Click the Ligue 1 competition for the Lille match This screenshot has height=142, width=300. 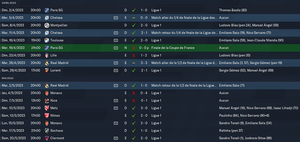pyautogui.click(x=156, y=55)
